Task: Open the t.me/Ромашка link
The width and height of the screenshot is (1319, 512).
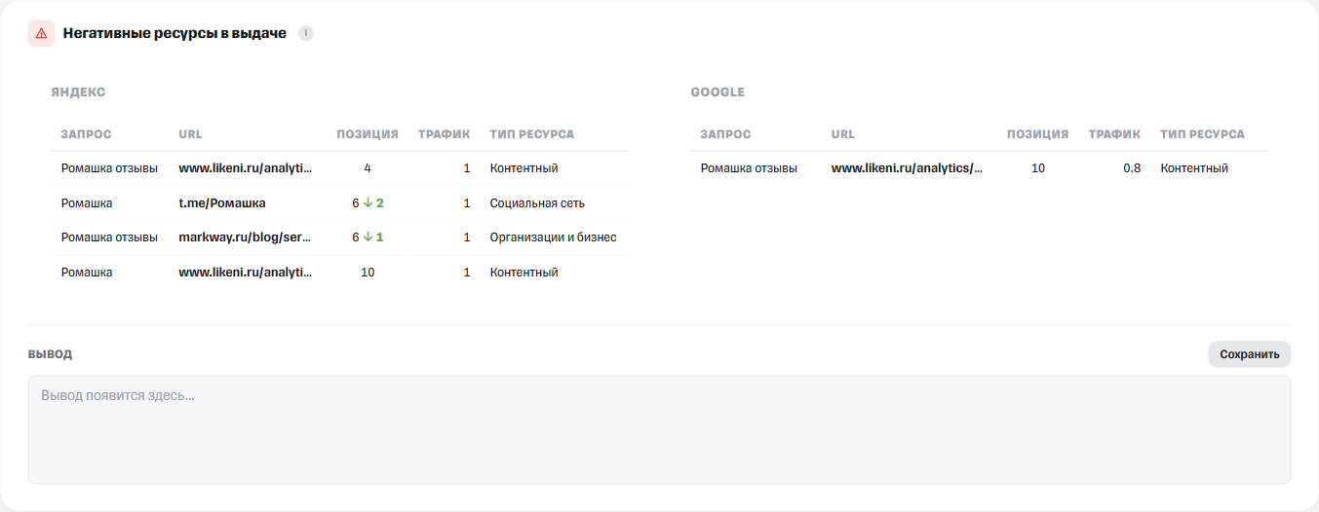Action: click(x=222, y=203)
